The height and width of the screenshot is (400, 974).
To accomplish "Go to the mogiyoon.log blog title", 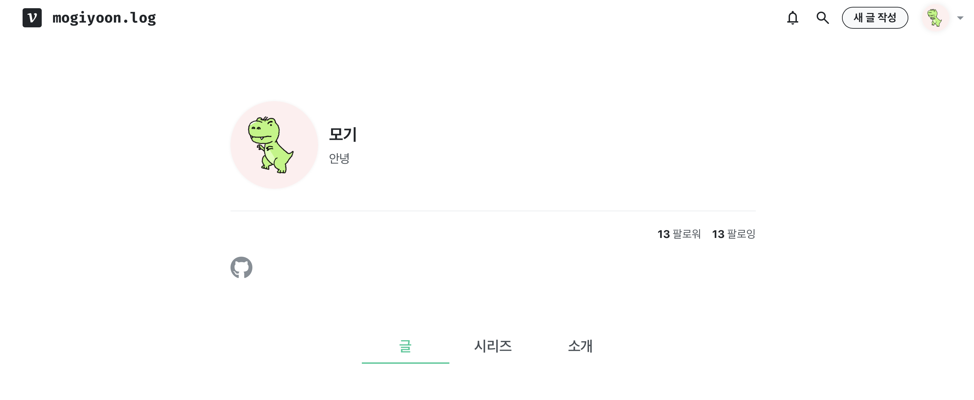I will (x=104, y=18).
